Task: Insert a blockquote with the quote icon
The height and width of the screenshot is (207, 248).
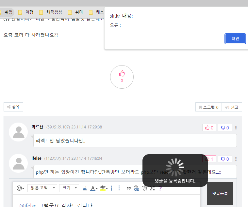Action: (x=128, y=188)
